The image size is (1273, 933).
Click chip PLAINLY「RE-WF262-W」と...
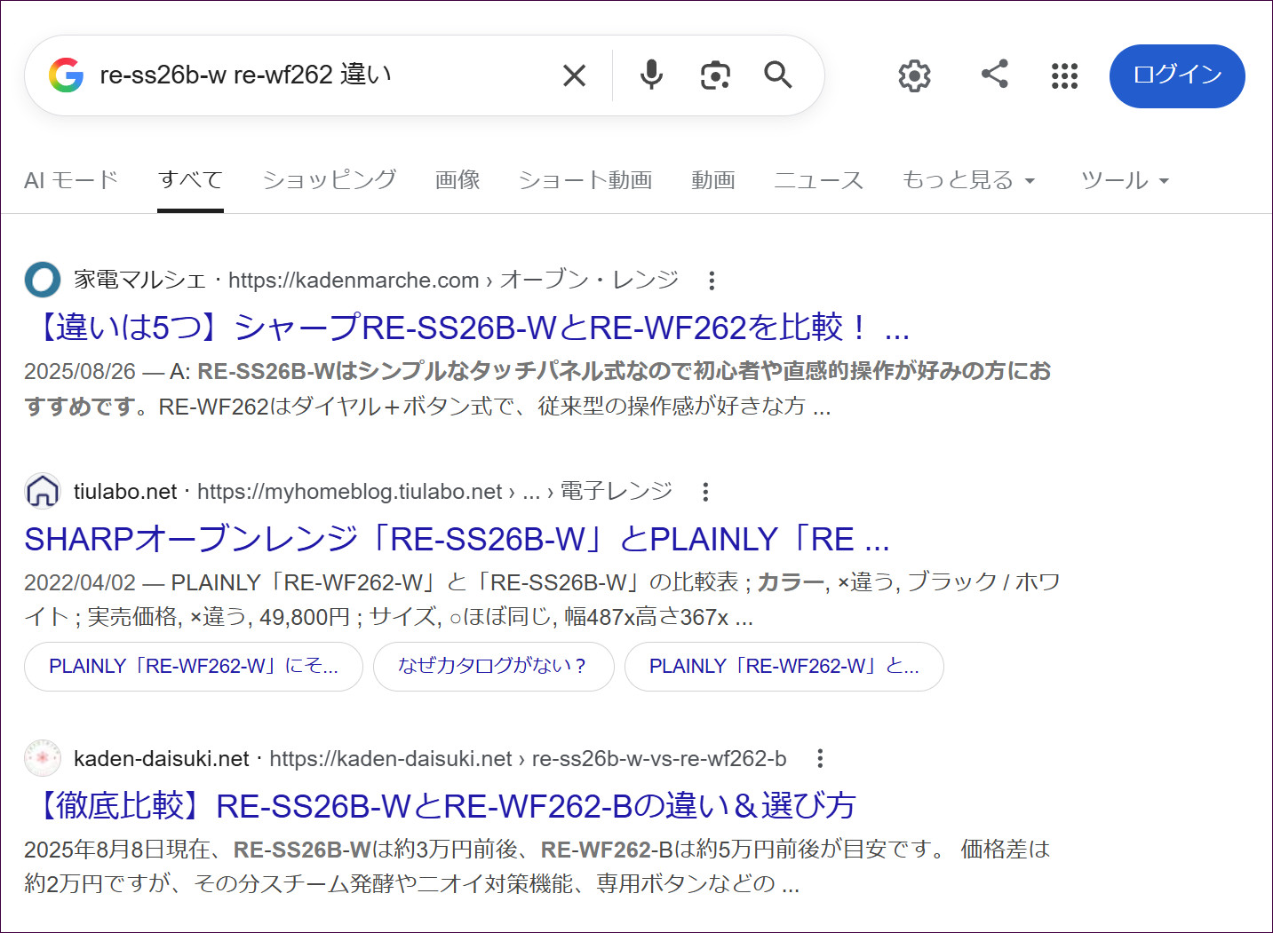[x=784, y=667]
